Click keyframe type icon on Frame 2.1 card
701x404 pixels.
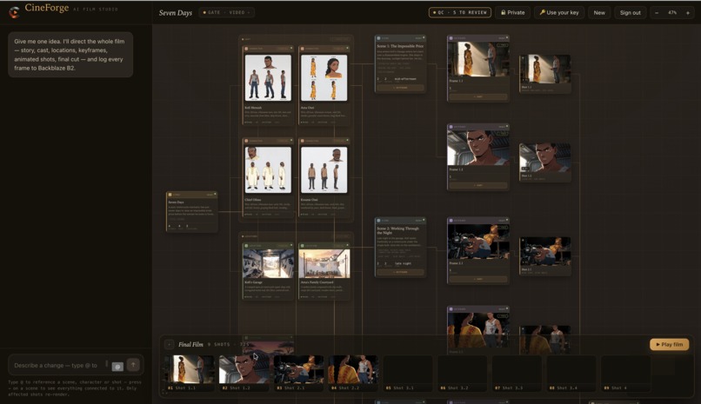coord(451,221)
